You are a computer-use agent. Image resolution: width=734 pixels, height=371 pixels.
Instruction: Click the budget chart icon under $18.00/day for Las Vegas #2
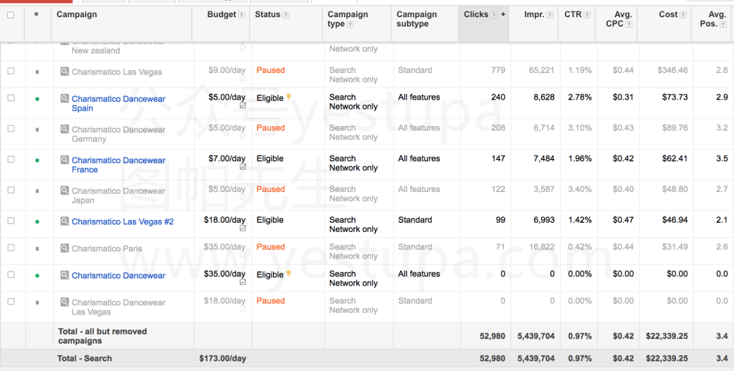242,228
